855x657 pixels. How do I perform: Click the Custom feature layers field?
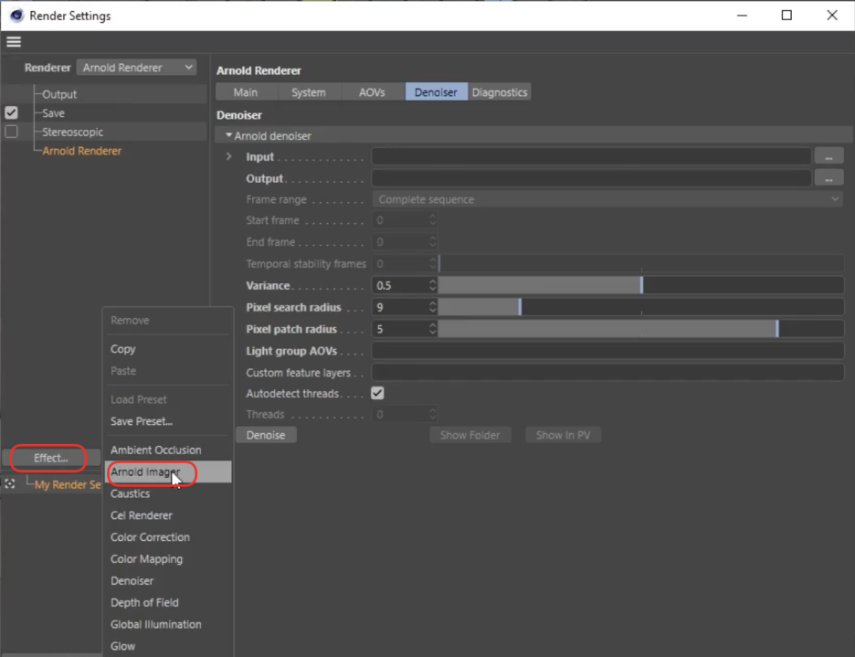coord(607,373)
